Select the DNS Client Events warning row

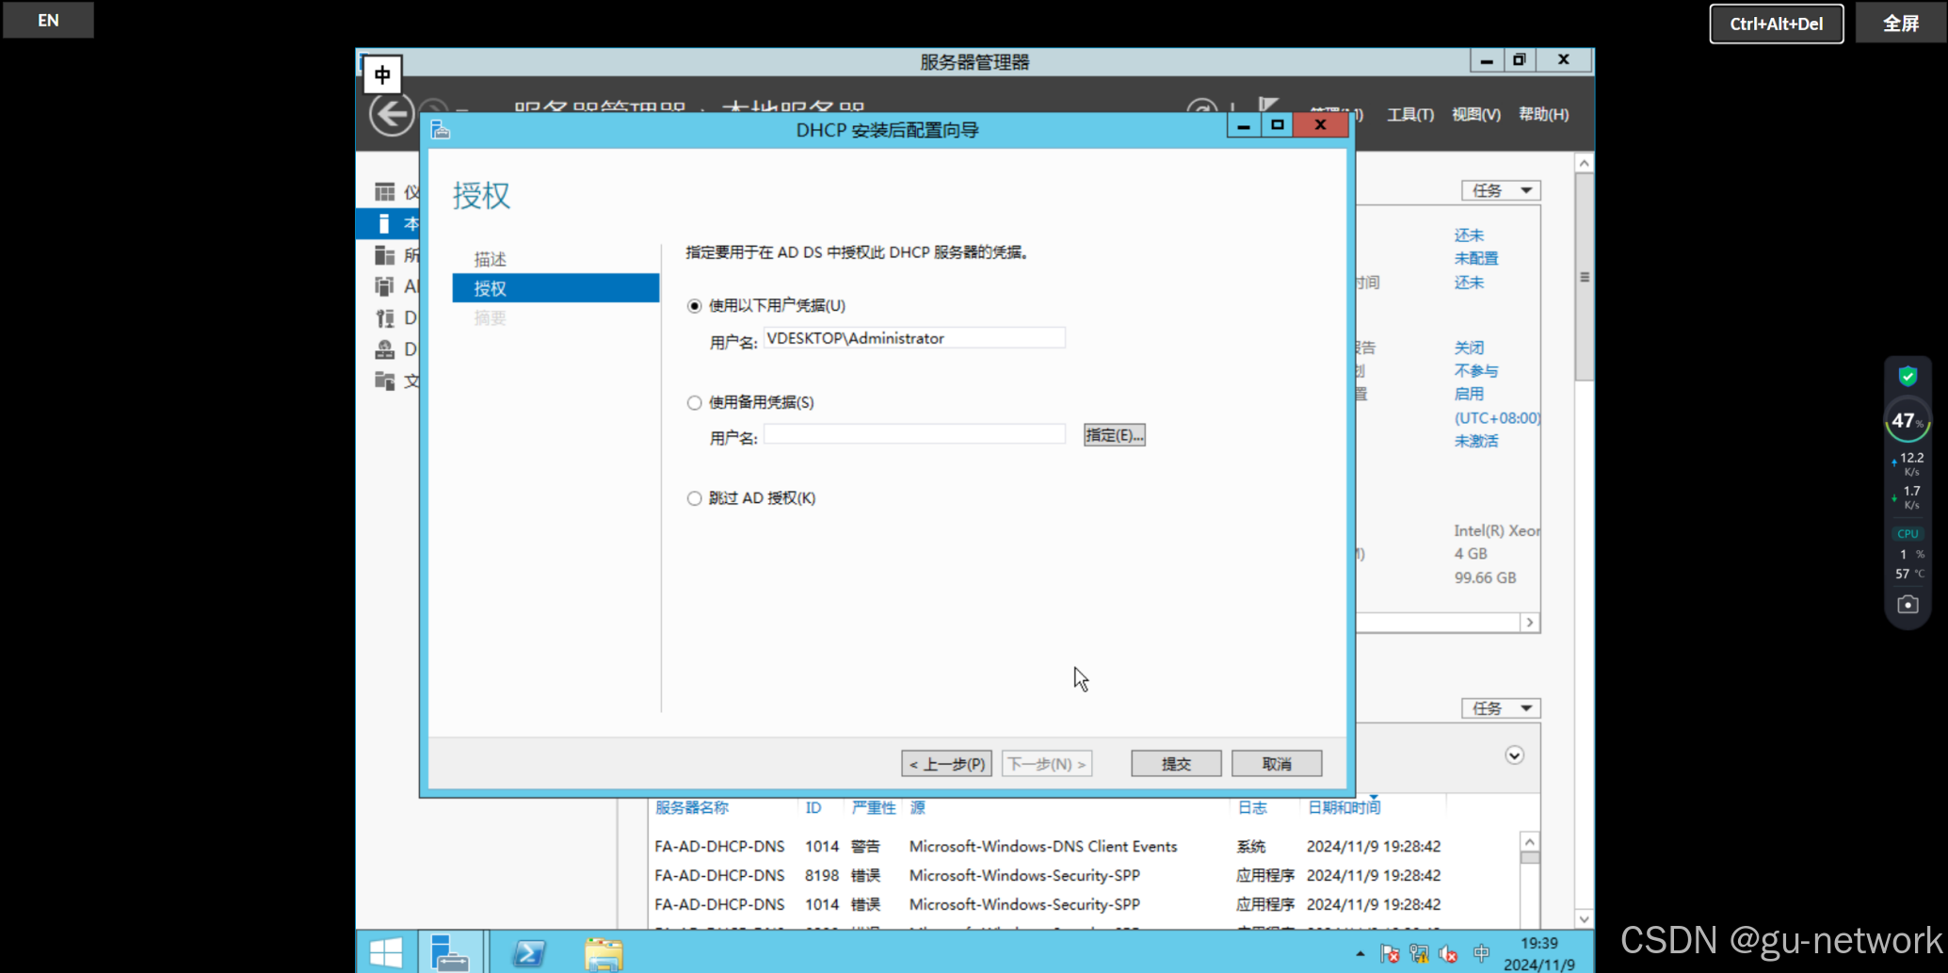click(1083, 847)
